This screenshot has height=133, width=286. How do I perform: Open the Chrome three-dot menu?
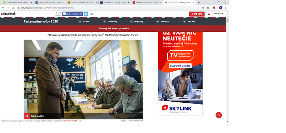(226, 7)
